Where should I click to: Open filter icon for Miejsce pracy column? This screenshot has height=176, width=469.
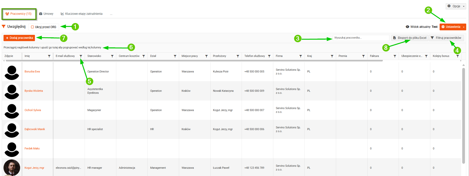(206, 56)
